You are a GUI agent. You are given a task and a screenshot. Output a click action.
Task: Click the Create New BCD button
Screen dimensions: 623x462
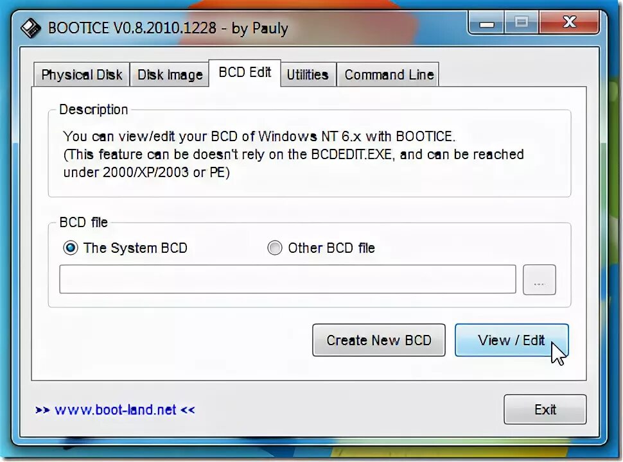pyautogui.click(x=379, y=340)
